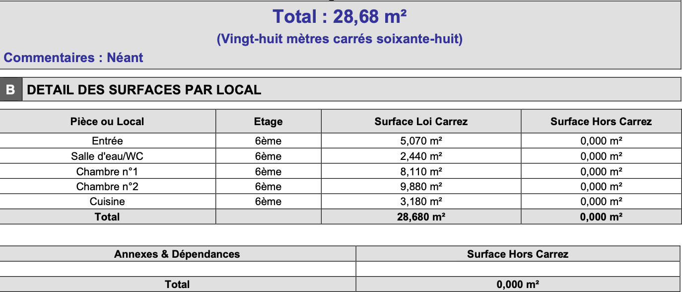The width and height of the screenshot is (682, 292).
Task: Click the "B" section badge
Action: coord(10,90)
